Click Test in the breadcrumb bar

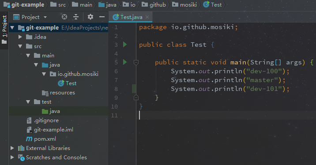216,5
